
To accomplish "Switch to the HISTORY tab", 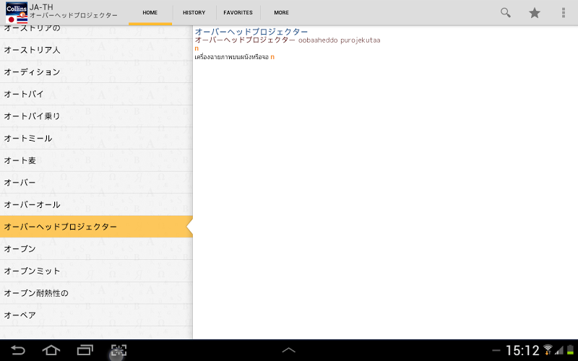I will 194,13.
